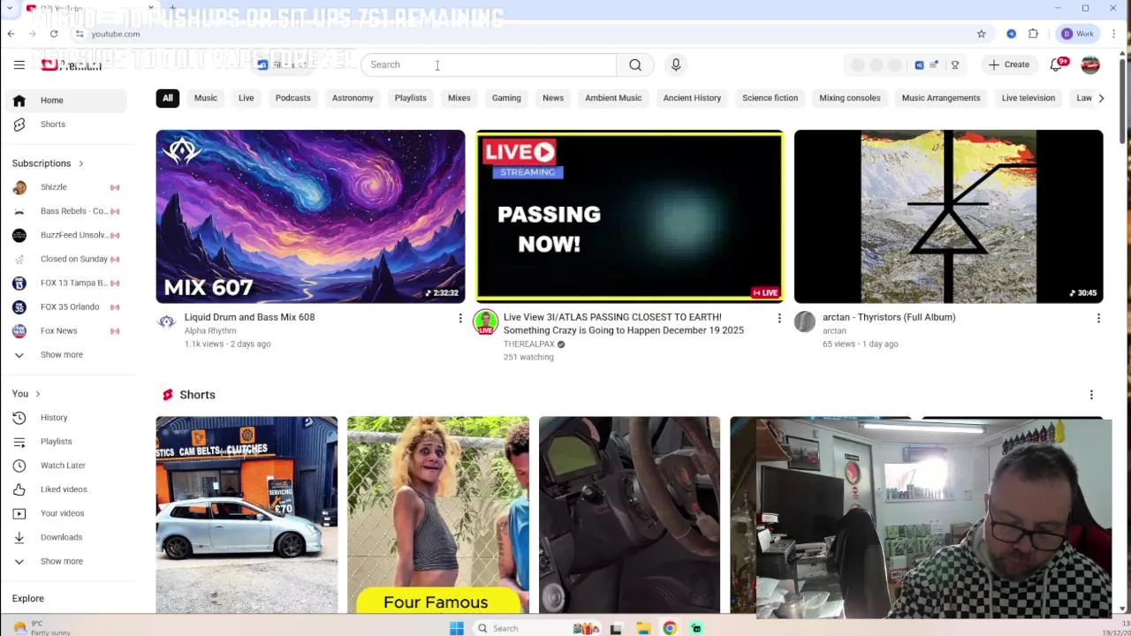Image resolution: width=1131 pixels, height=636 pixels.
Task: Click the search magnifier button
Action: point(635,64)
